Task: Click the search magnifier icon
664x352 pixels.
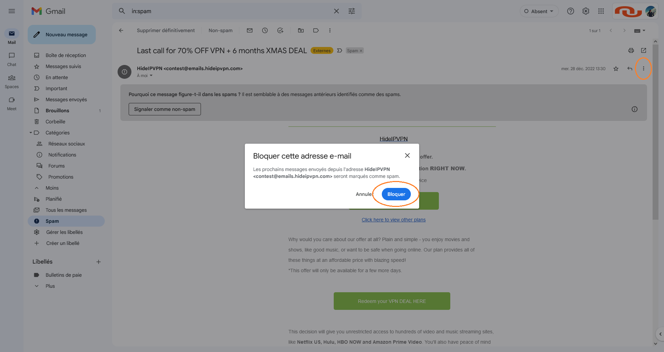Action: (122, 11)
